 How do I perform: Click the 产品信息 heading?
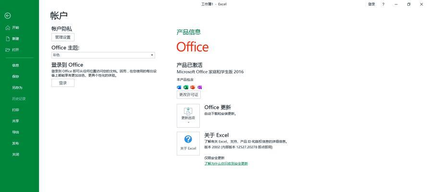click(x=189, y=32)
